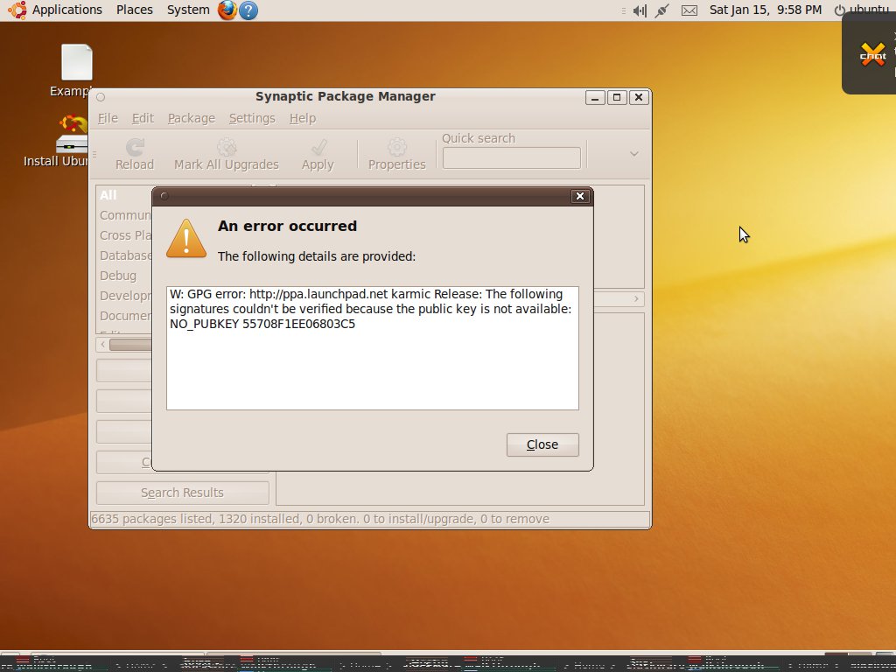Select the Debug category row

pyautogui.click(x=124, y=276)
